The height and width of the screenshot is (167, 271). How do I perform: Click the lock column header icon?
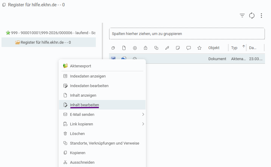coord(146,48)
